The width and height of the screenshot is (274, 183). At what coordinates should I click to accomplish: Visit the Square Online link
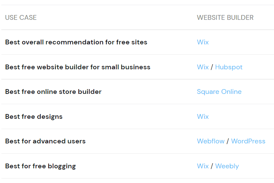click(219, 92)
